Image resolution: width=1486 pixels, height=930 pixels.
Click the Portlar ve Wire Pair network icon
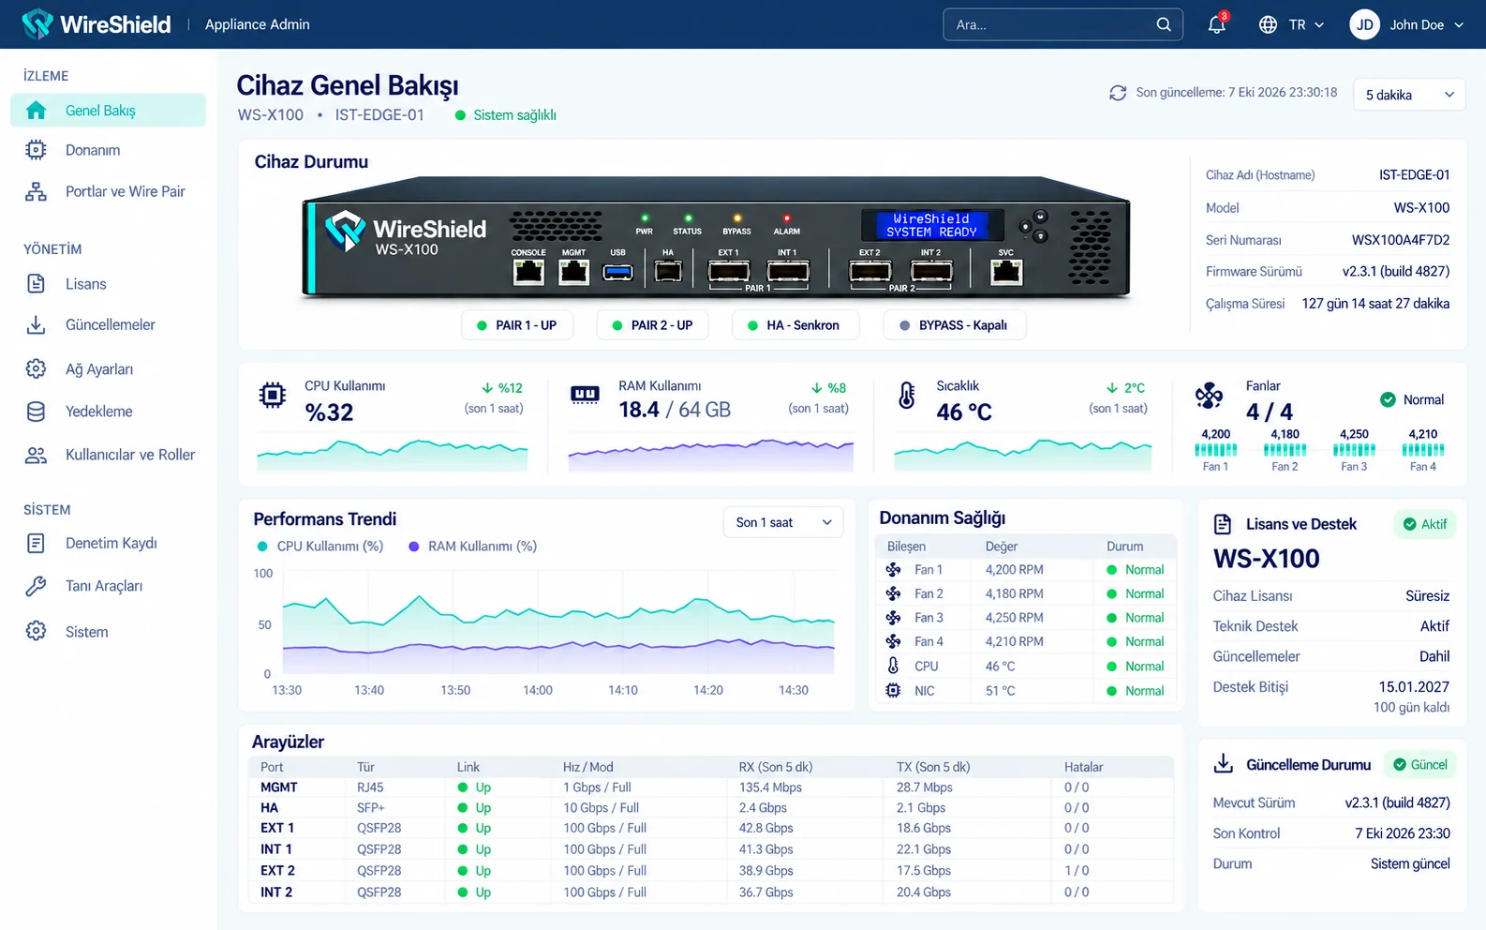coord(36,191)
